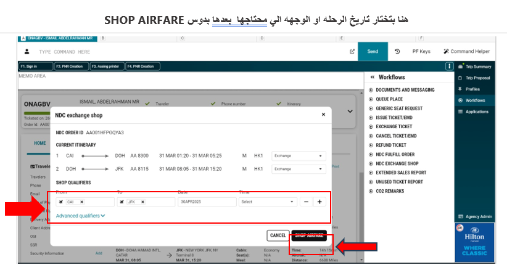Viewport: 507px width, 273px height.
Task: Click the CANCEL button in dialog
Action: [278, 235]
